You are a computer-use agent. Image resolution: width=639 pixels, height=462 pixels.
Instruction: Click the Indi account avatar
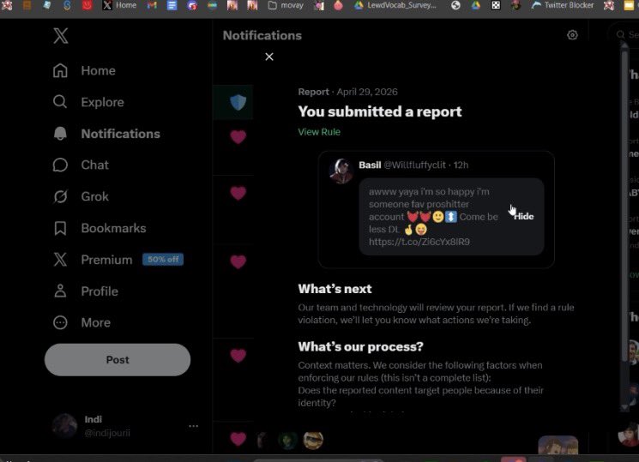tap(64, 426)
